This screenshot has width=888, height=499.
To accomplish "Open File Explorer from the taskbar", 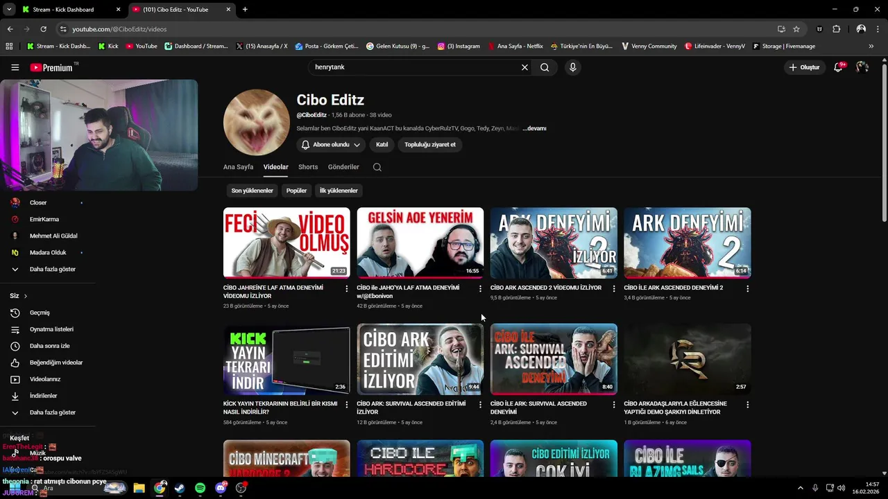I will pyautogui.click(x=139, y=488).
